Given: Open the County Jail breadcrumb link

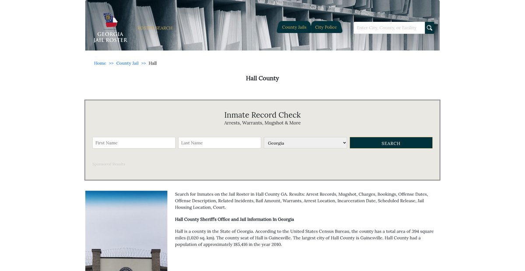Looking at the screenshot, I should [x=127, y=63].
